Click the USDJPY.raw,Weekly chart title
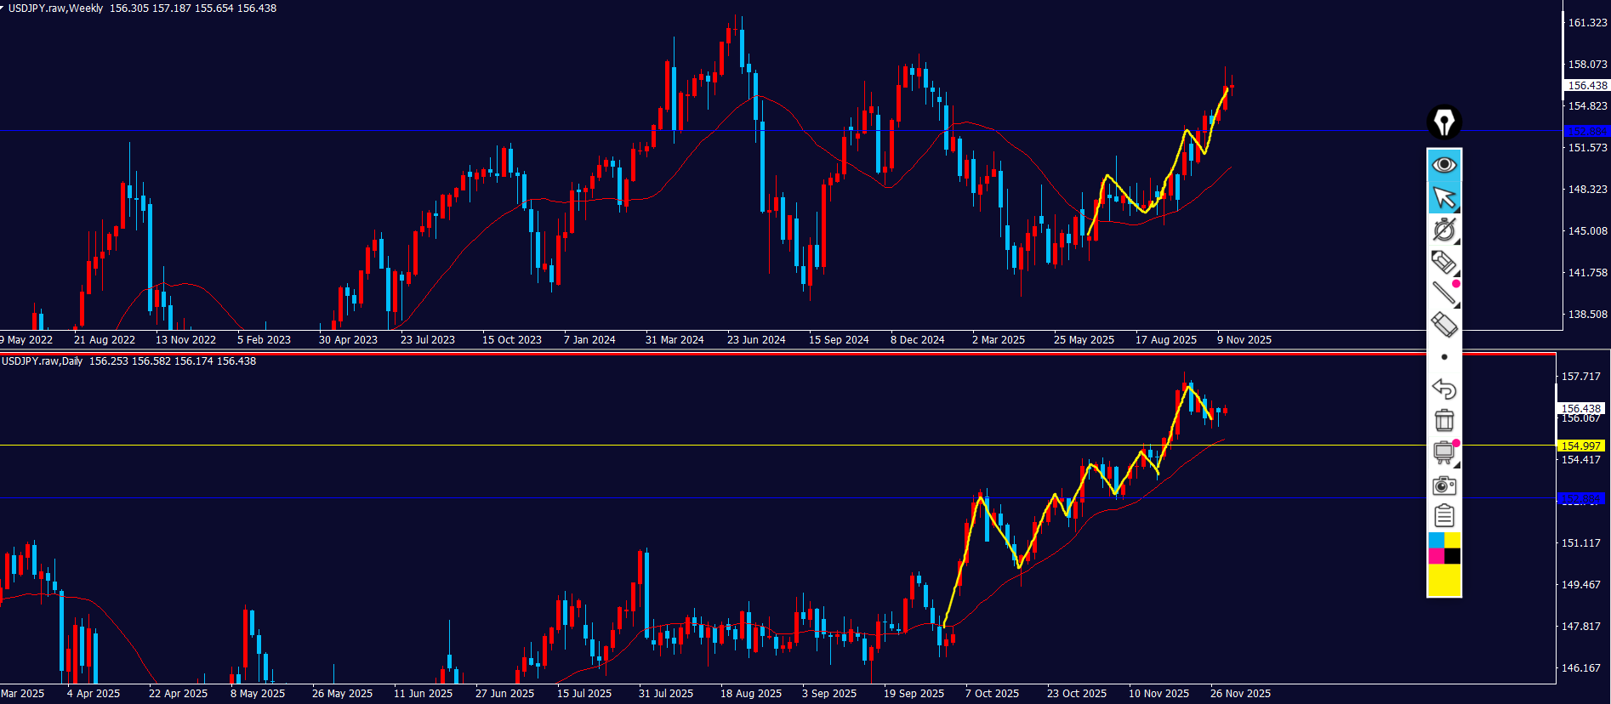Viewport: 1611px width, 704px height. (x=55, y=9)
